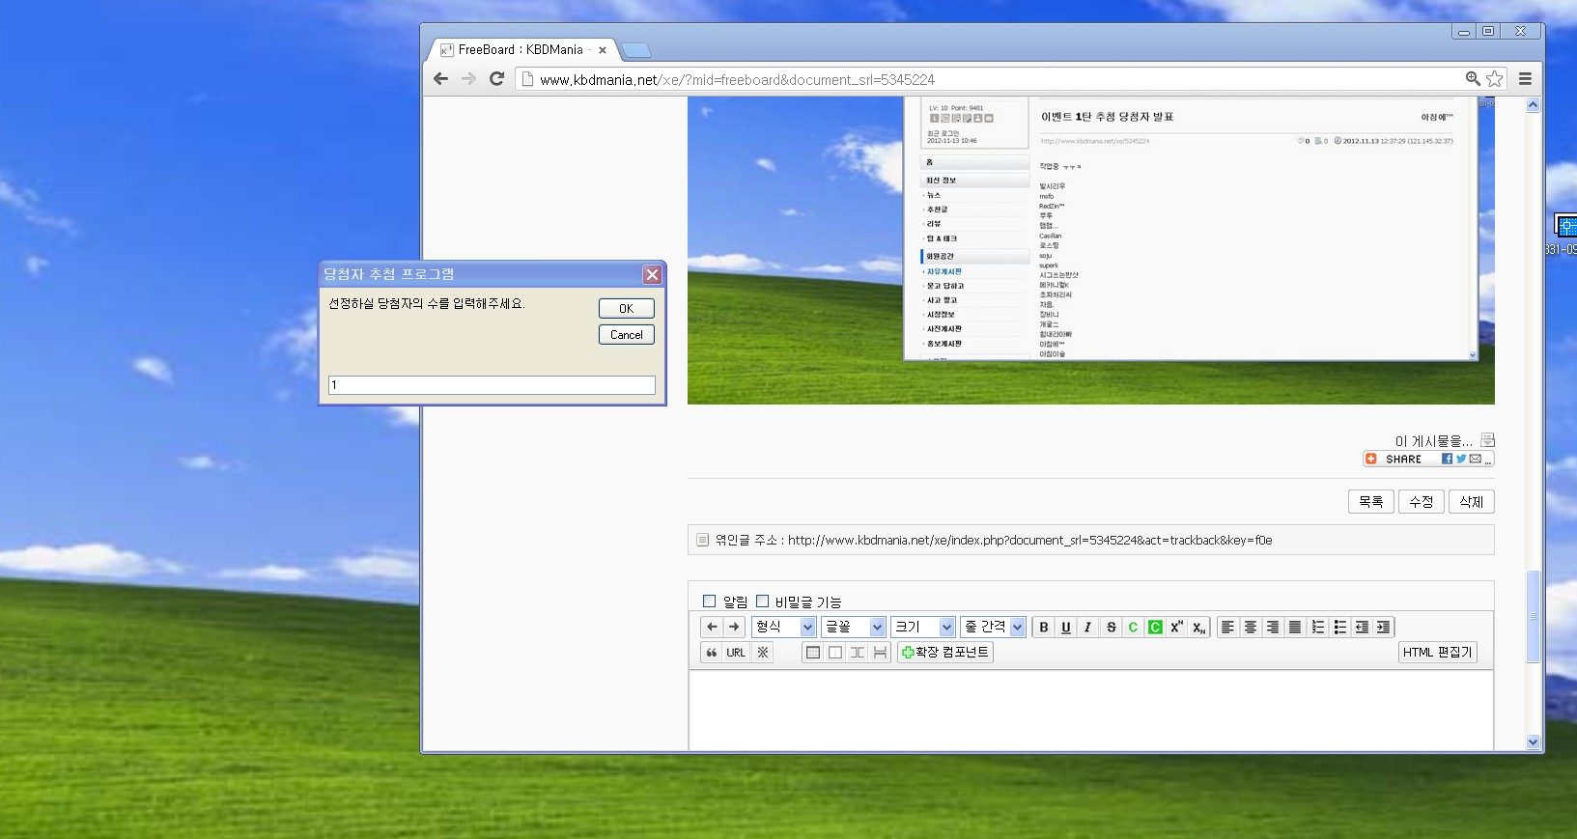
Task: Insert table in editor
Action: pyautogui.click(x=813, y=653)
